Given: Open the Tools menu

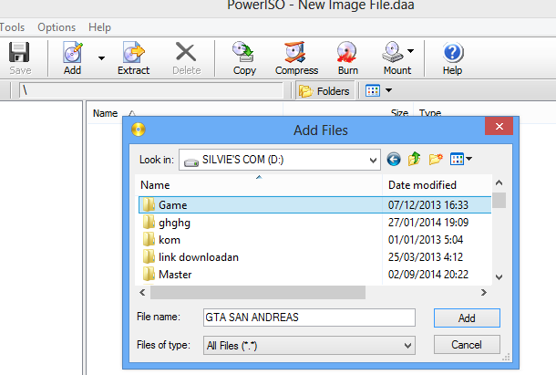Looking at the screenshot, I should (x=12, y=27).
